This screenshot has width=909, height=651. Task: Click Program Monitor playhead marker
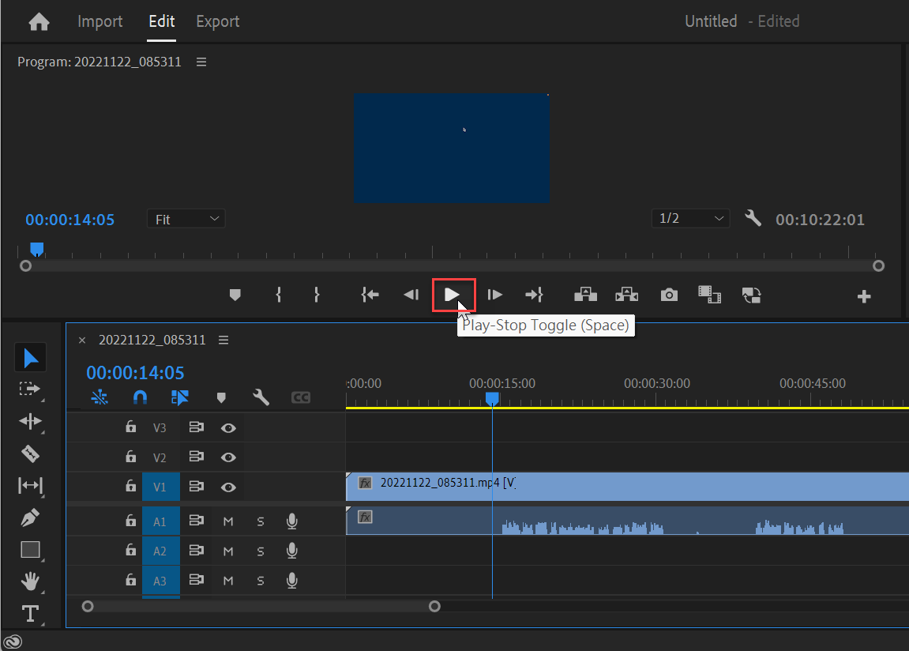(x=36, y=250)
